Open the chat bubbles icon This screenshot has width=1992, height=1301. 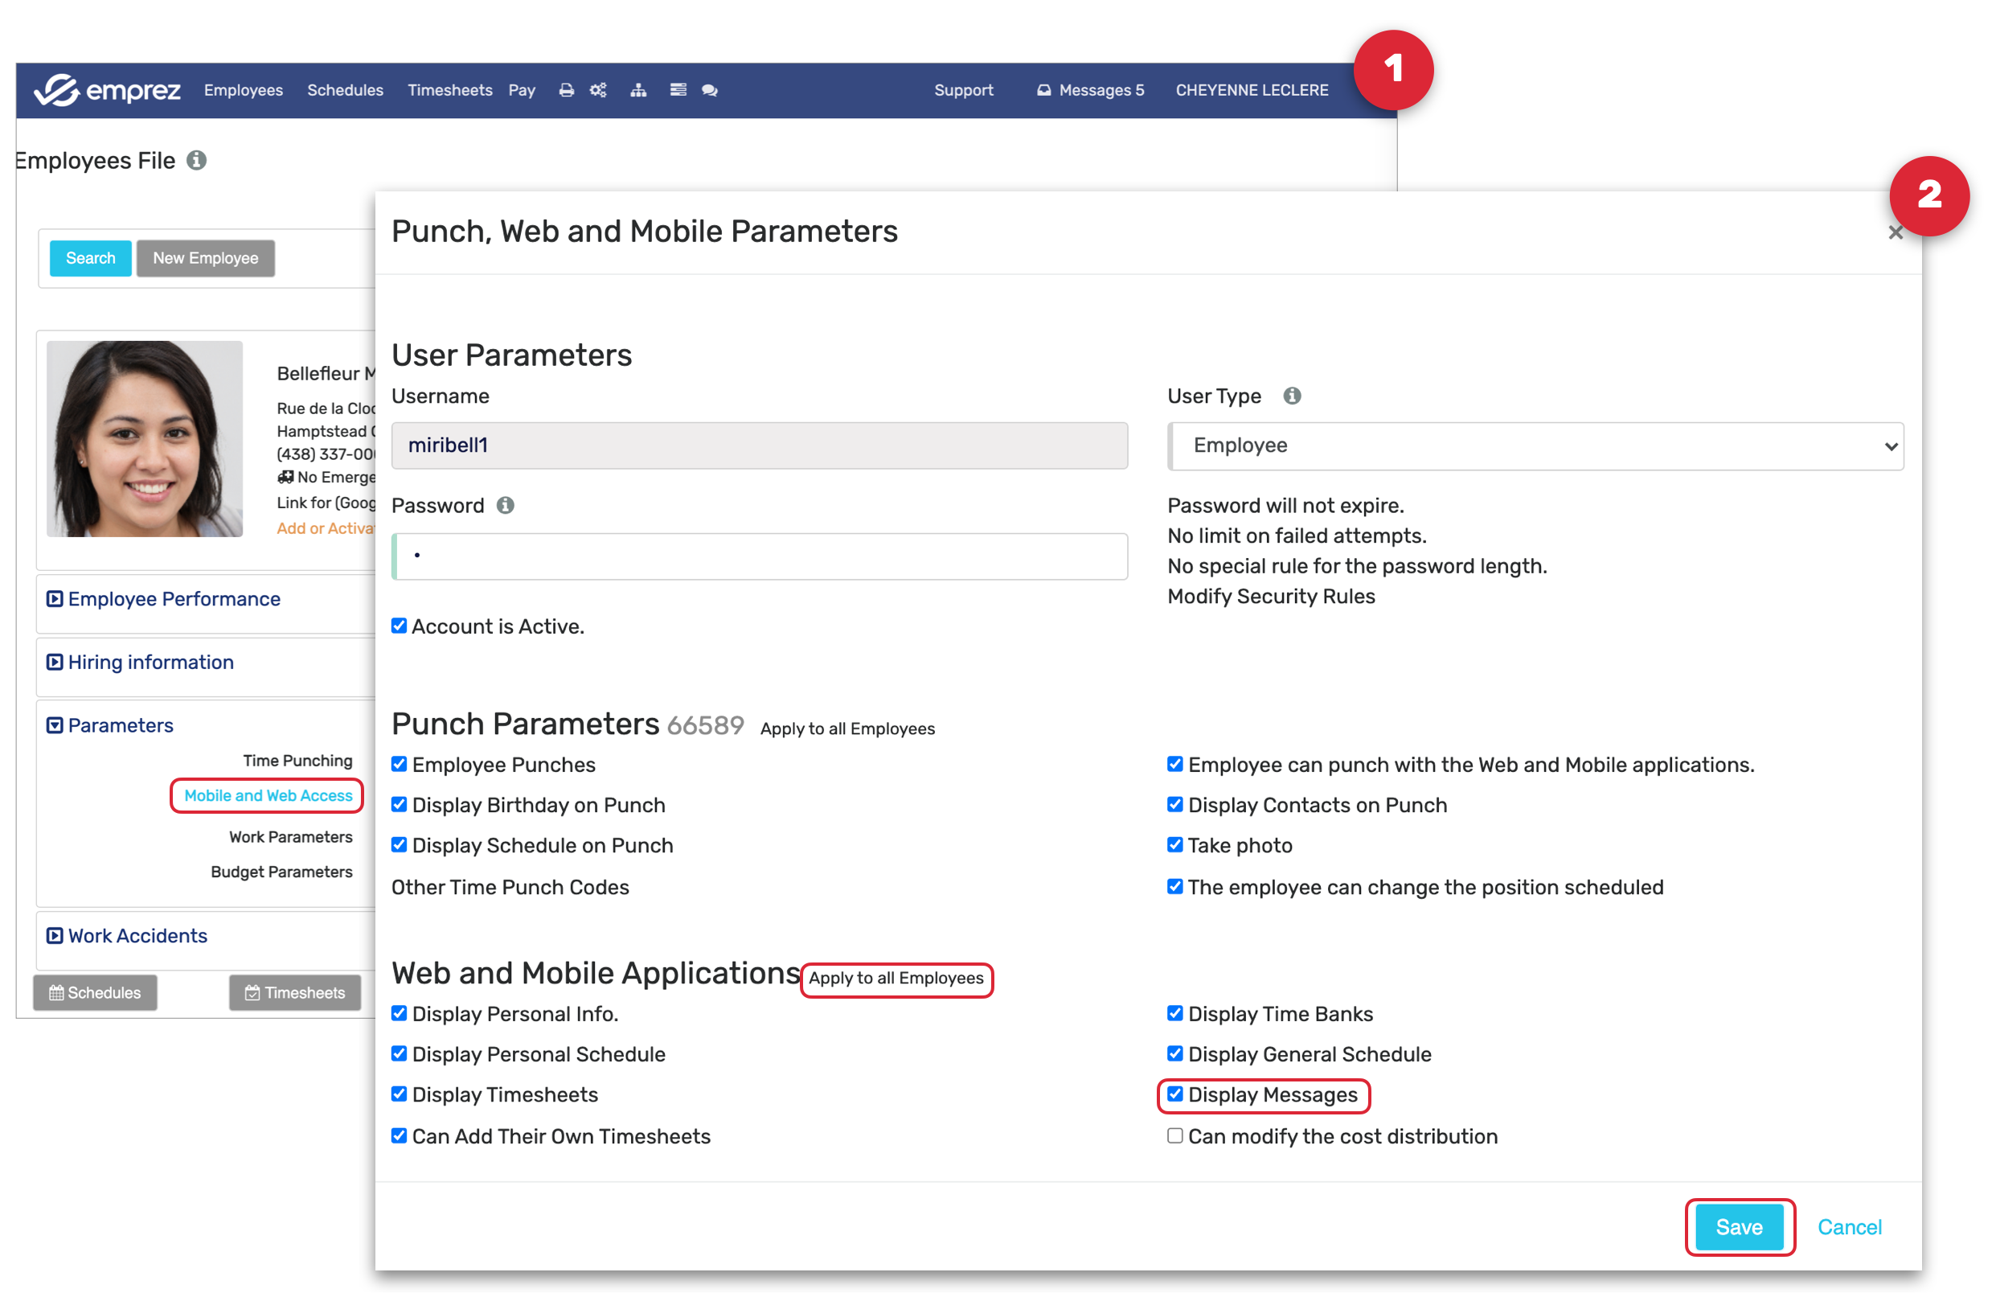[x=710, y=90]
